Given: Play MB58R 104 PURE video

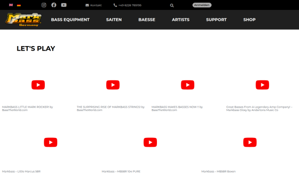Looking at the screenshot, I should click(x=150, y=142).
